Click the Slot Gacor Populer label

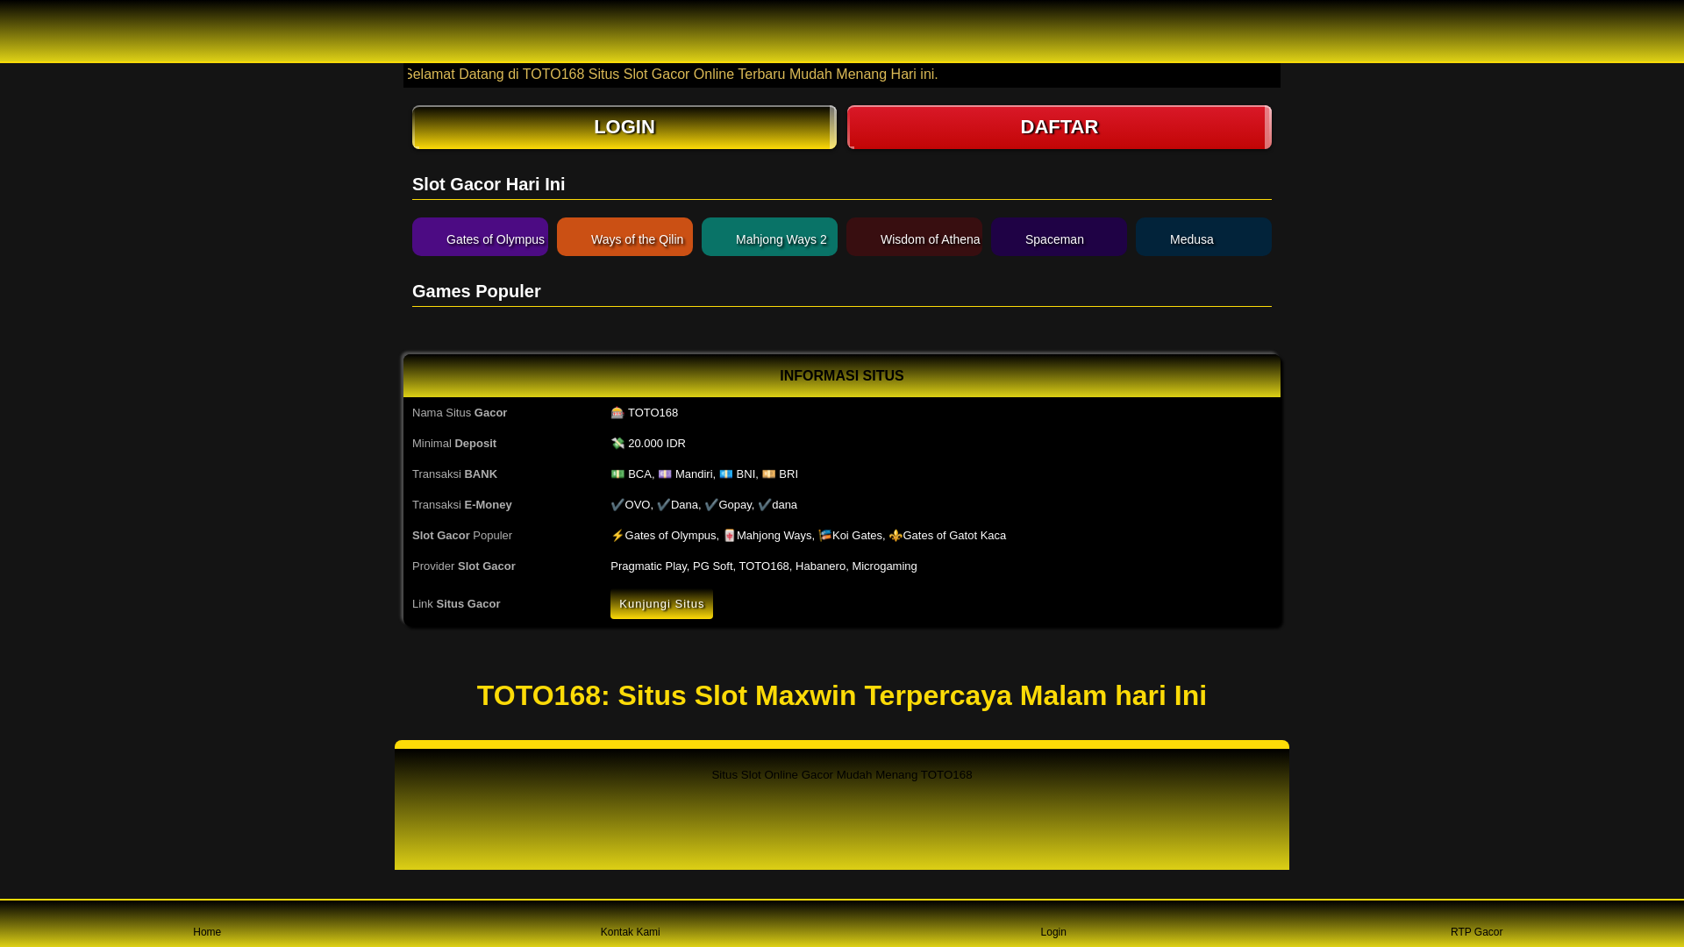click(x=462, y=536)
